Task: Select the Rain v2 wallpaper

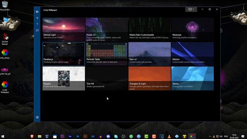Action: [150, 54]
